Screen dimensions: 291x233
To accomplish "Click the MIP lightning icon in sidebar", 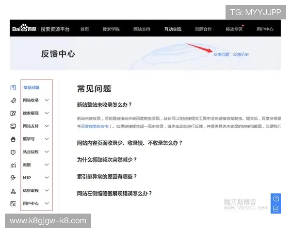I will [13, 178].
